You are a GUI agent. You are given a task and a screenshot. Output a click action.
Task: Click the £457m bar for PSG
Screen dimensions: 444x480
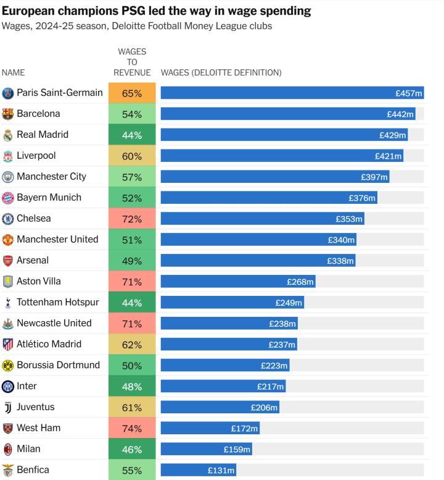click(292, 93)
